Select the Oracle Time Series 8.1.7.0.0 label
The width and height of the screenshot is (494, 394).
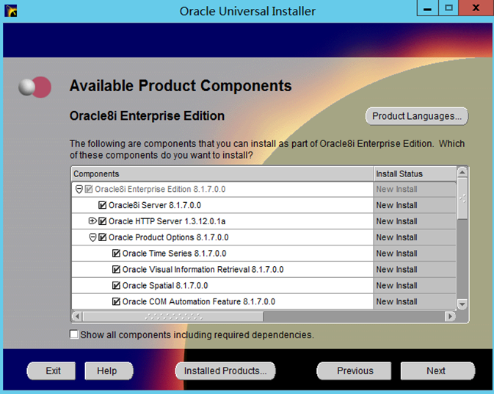[174, 254]
